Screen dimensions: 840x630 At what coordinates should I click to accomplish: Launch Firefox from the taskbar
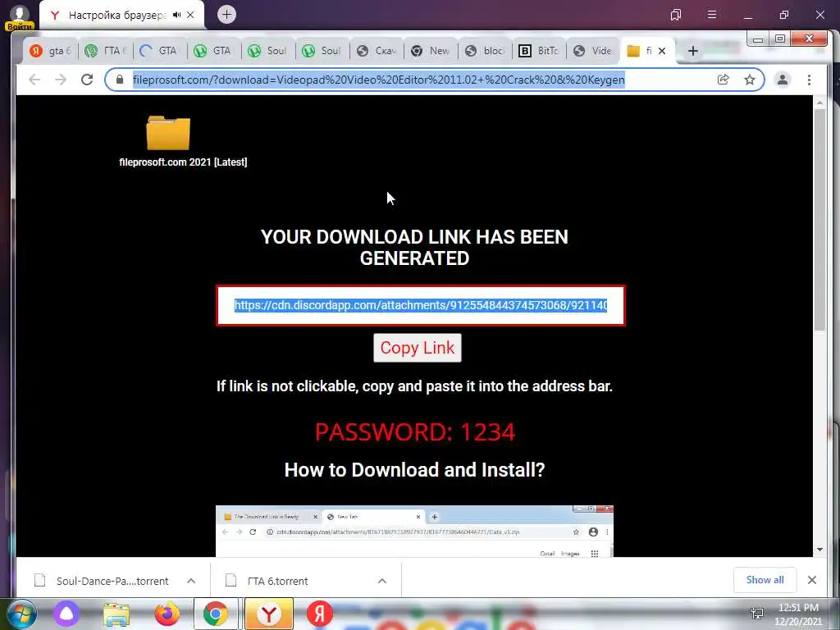pyautogui.click(x=167, y=614)
